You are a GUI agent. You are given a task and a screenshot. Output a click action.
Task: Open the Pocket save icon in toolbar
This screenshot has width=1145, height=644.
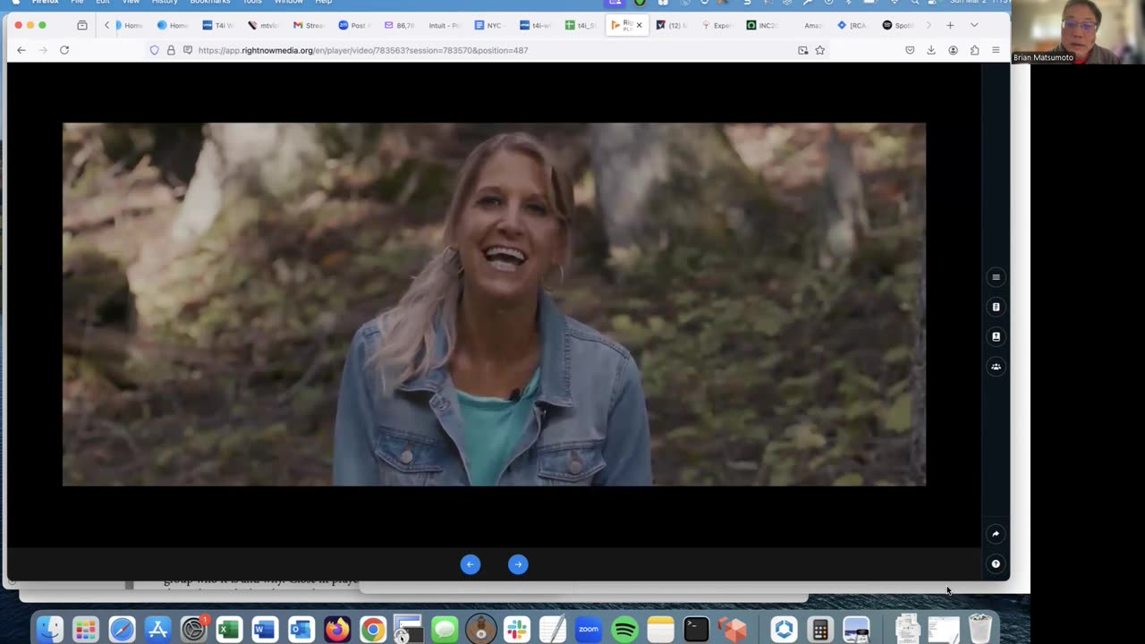coord(910,50)
